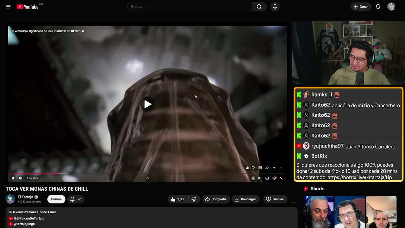Click the ryujiuchiha97 profile avatar in chat
Screen dimensions: 405x228
coord(306,146)
